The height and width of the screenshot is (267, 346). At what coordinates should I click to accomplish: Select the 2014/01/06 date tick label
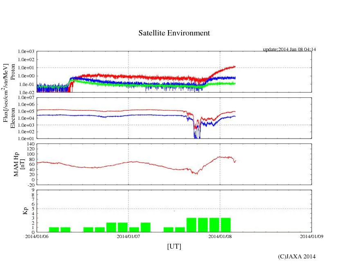coord(37,236)
